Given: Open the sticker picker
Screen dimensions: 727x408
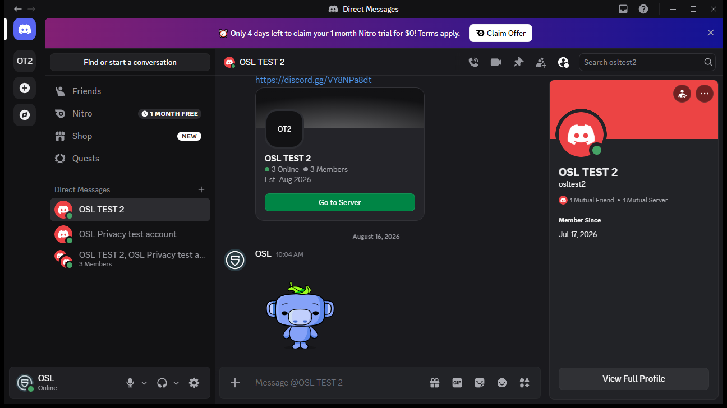Looking at the screenshot, I should click(480, 383).
